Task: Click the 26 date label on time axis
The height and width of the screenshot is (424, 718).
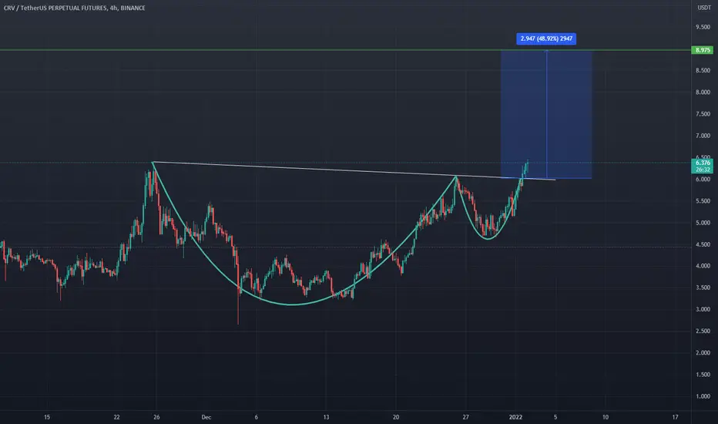Action: click(156, 417)
